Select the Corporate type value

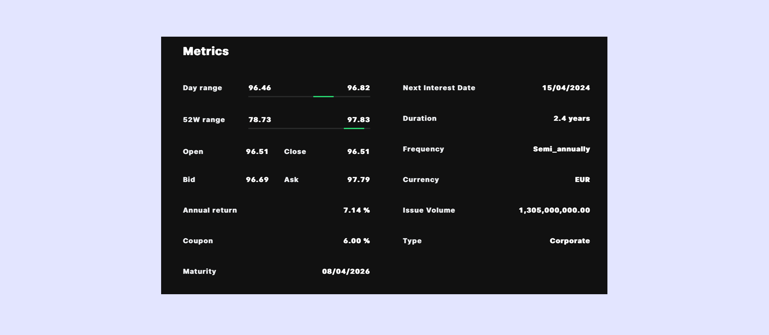pyautogui.click(x=569, y=241)
